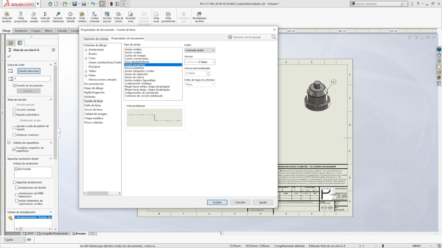Click the Recortar vista tool

130,17
